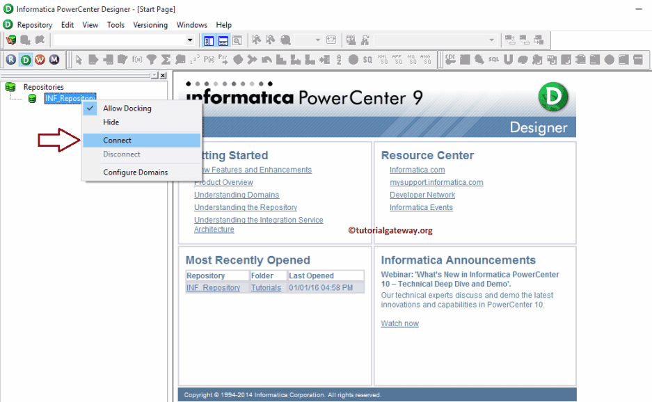Open the Developer Network link
The width and height of the screenshot is (652, 402).
(422, 195)
